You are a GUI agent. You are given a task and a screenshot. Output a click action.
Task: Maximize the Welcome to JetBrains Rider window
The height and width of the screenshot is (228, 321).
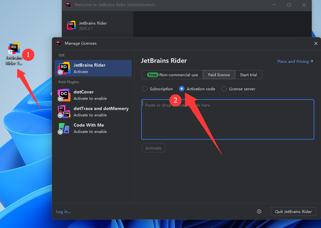coord(289,5)
